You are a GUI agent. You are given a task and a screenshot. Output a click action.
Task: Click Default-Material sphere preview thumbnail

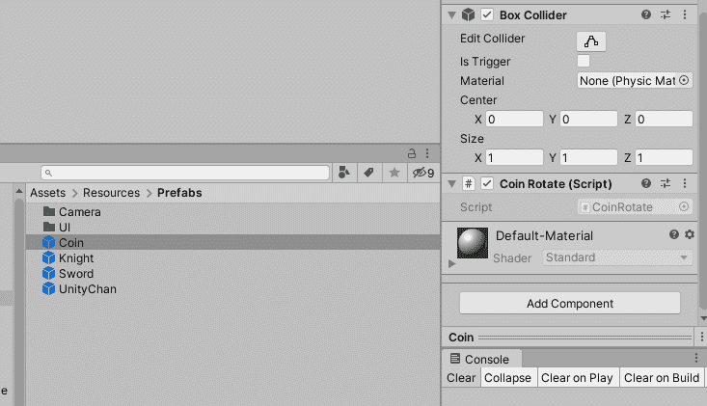point(473,243)
